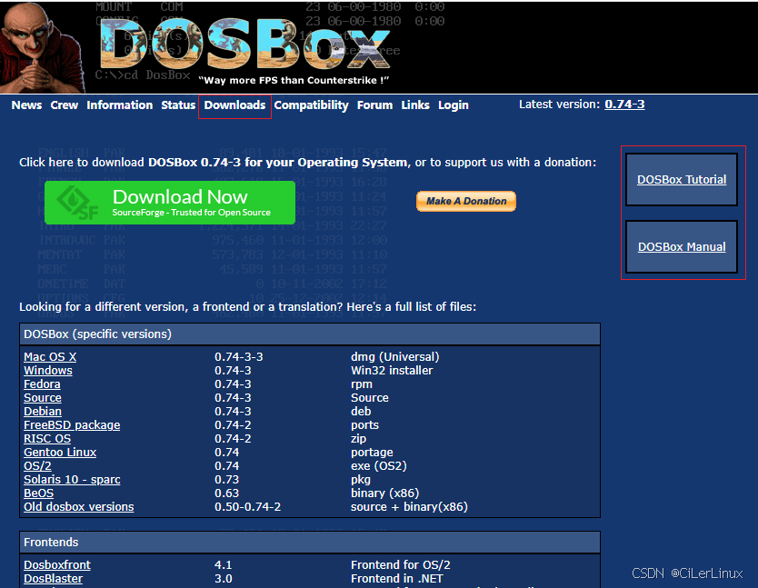This screenshot has height=588, width=758.
Task: Open the Fedora rpm download
Action: [x=42, y=384]
